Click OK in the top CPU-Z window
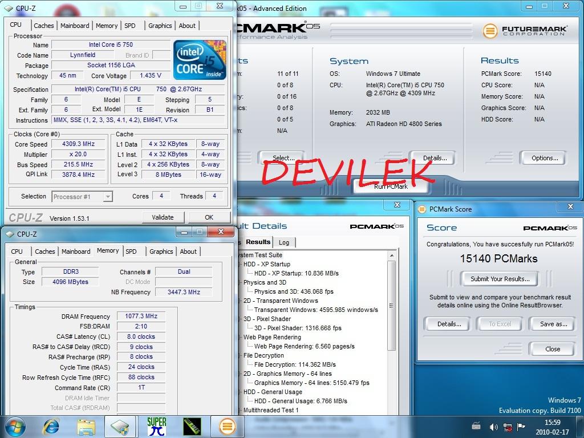The image size is (584, 438). tap(209, 217)
